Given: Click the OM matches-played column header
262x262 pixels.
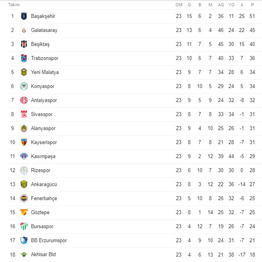Looking at the screenshot, I should pos(179,5).
